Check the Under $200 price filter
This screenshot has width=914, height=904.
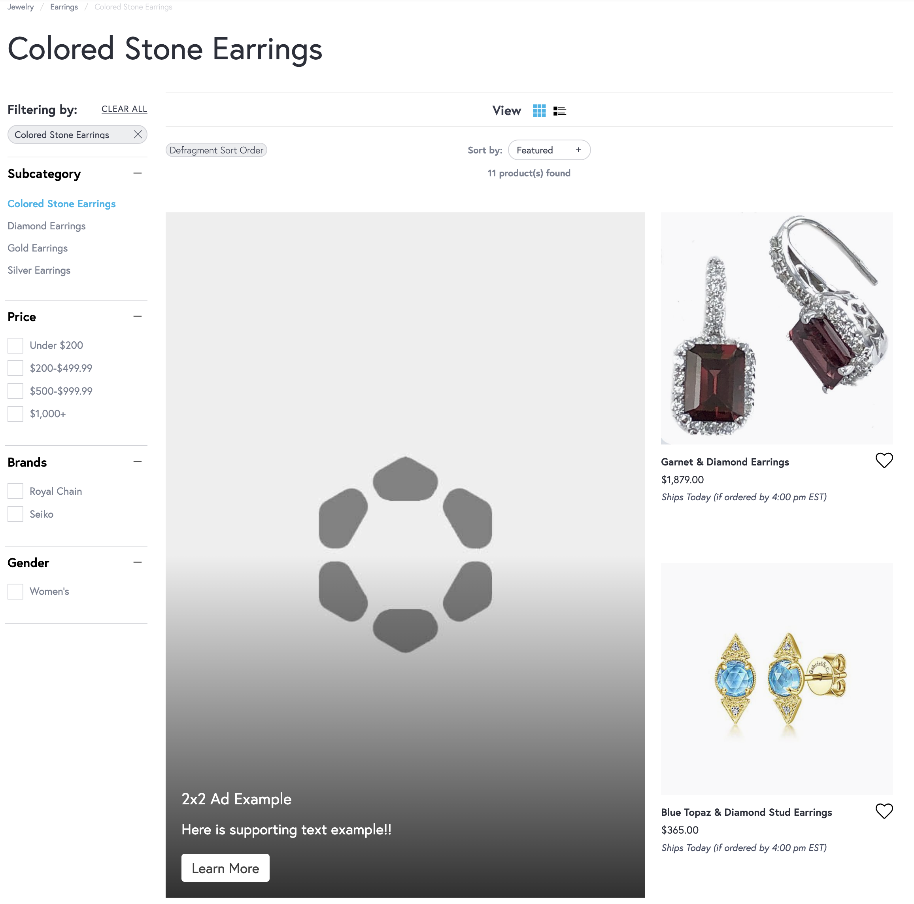click(15, 346)
